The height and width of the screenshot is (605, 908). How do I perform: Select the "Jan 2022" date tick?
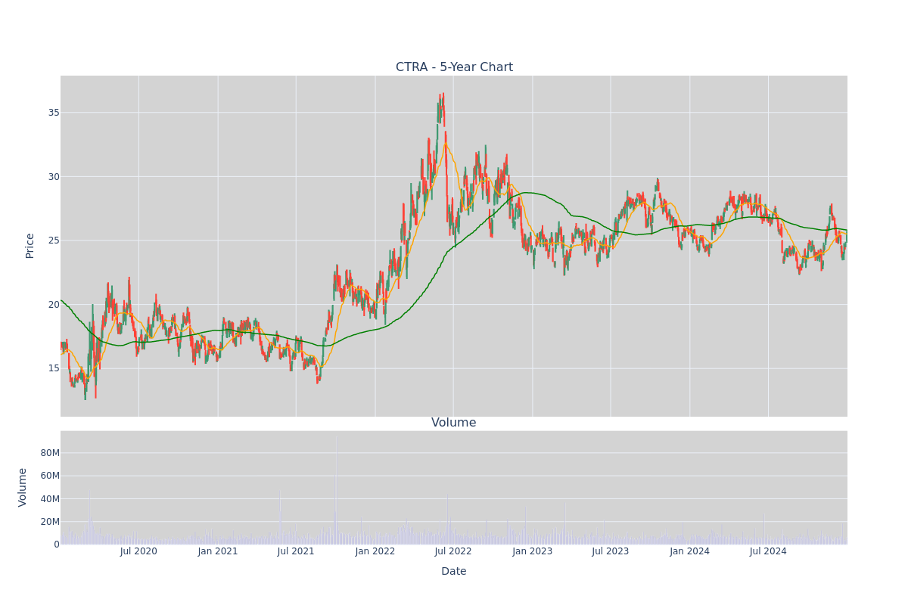375,551
